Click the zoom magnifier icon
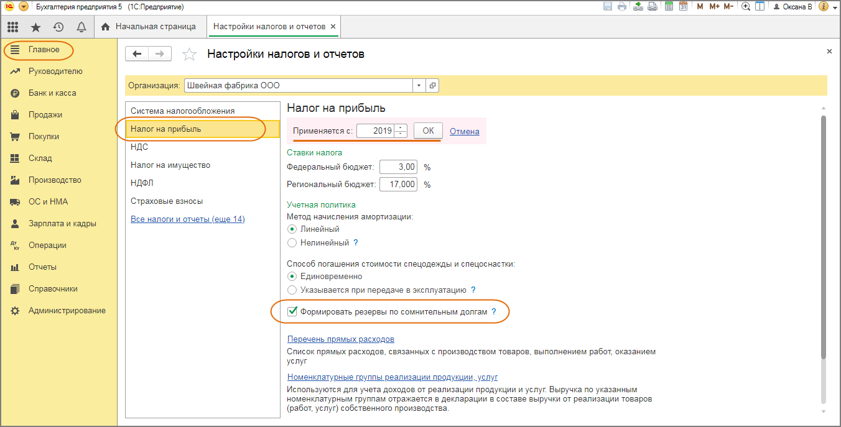This screenshot has height=427, width=841. 745,7
